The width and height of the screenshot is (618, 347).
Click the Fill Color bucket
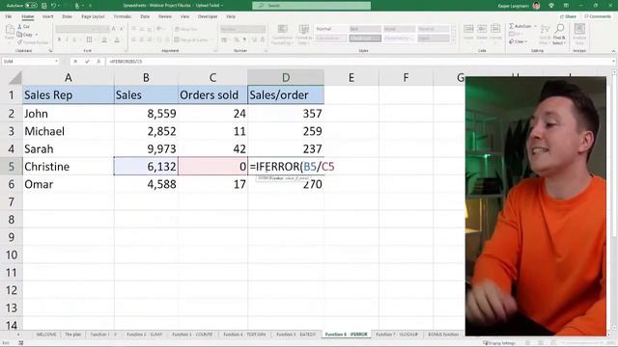pyautogui.click(x=104, y=40)
